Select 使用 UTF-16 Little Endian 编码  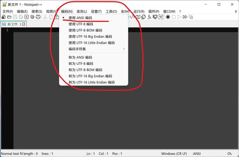click(x=94, y=43)
